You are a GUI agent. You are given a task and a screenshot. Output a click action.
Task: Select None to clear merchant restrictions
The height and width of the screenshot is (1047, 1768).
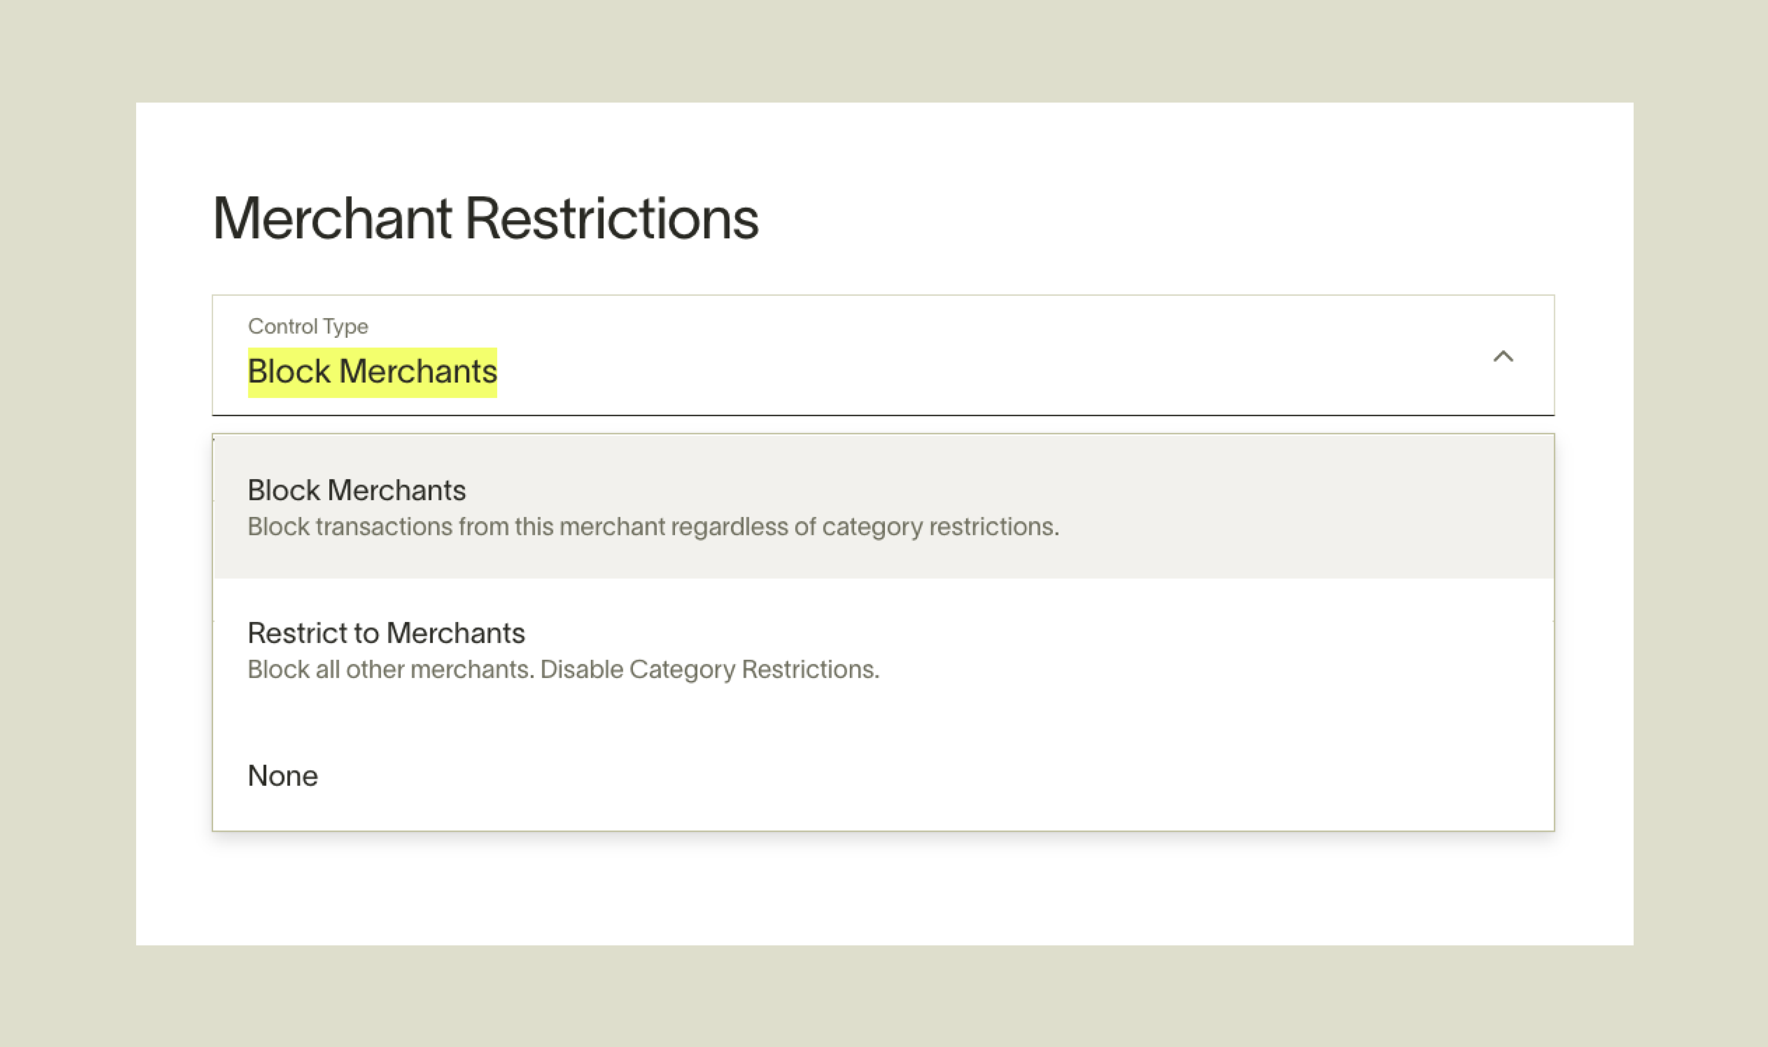click(282, 776)
